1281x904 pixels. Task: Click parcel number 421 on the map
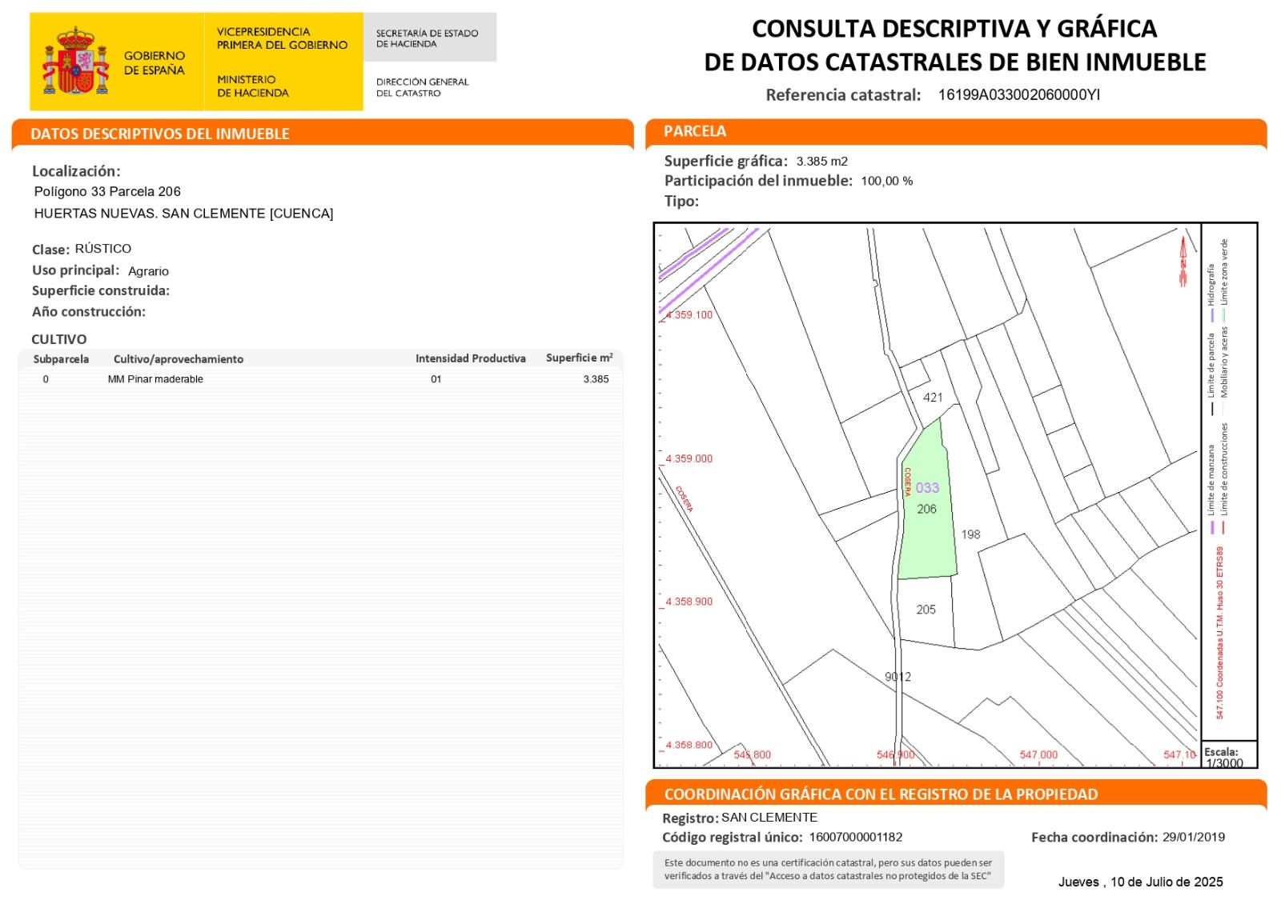tap(933, 398)
